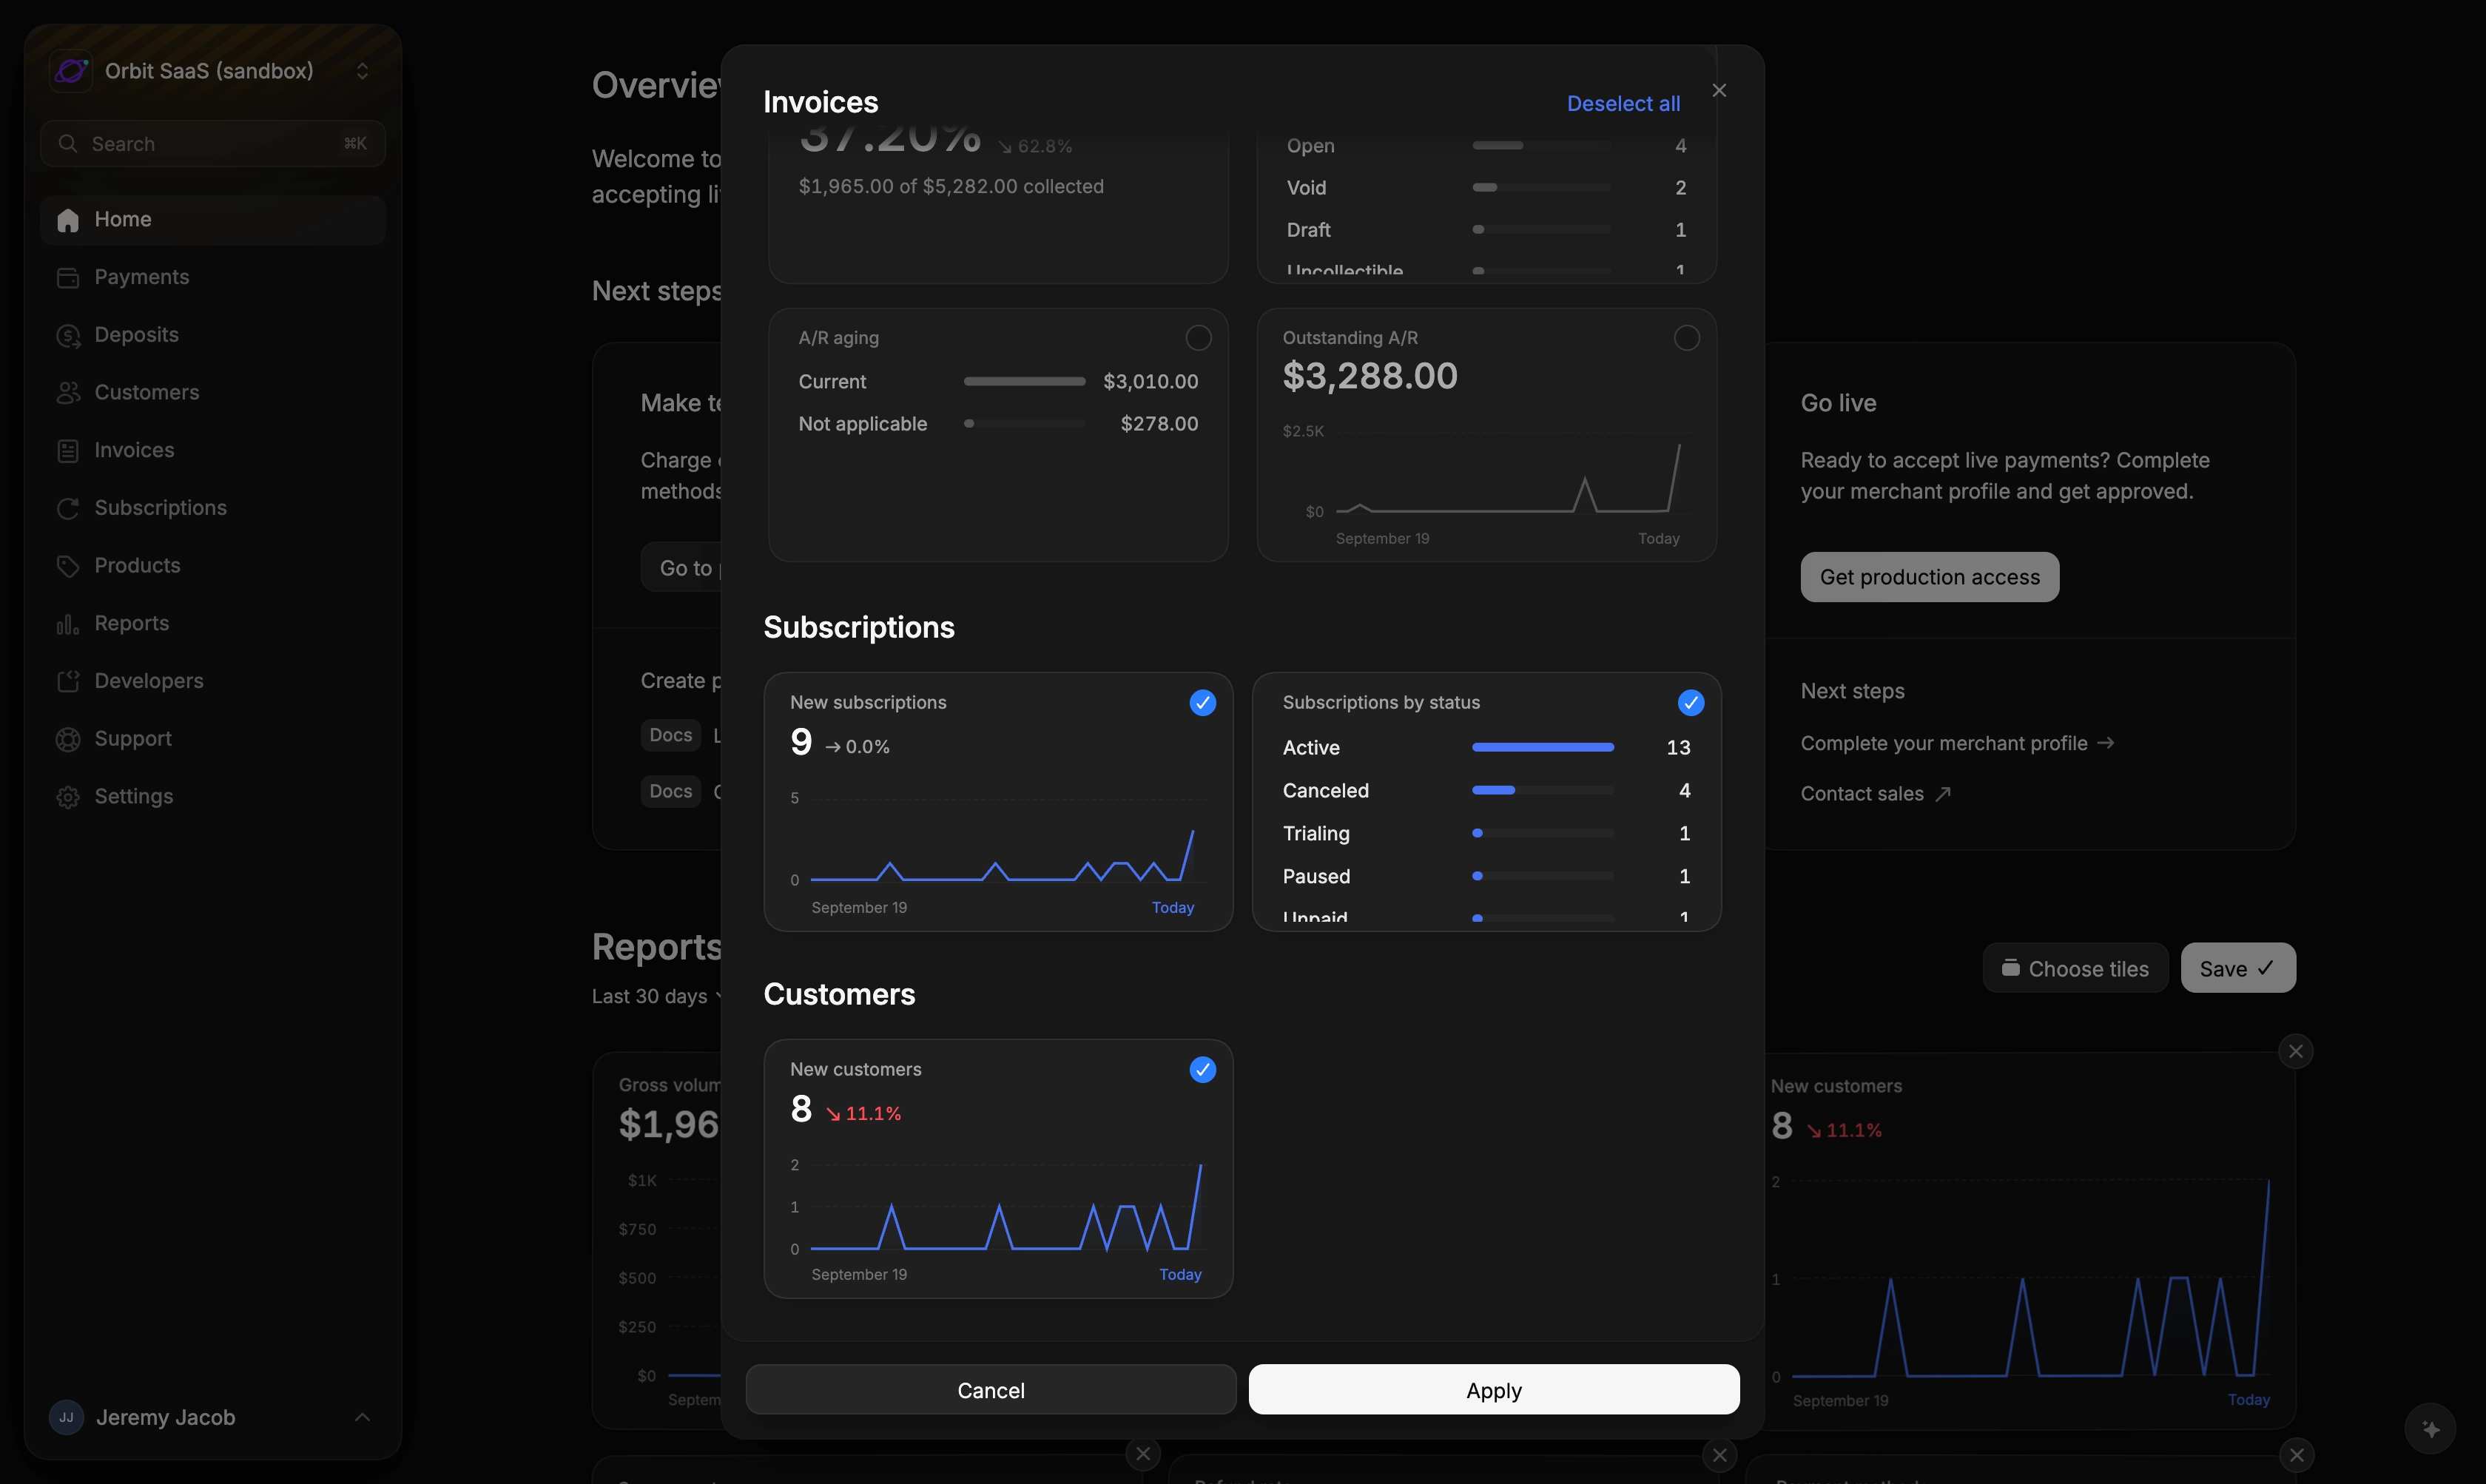This screenshot has width=2486, height=1484.
Task: Click the Deposits icon in sidebar
Action: tap(68, 336)
